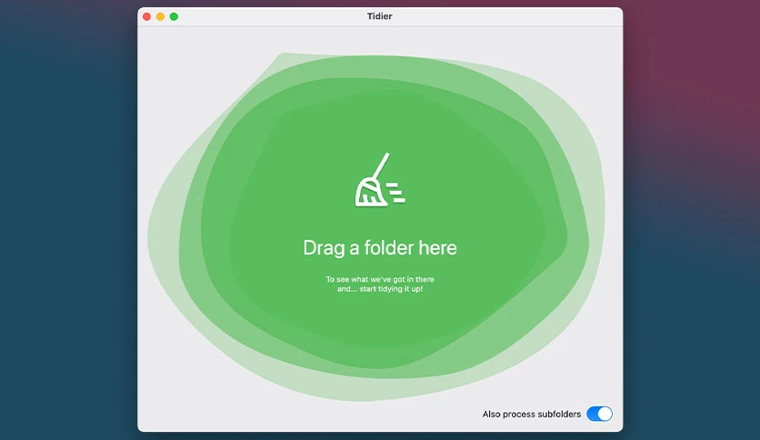Click the motion lines beside the broom

396,193
